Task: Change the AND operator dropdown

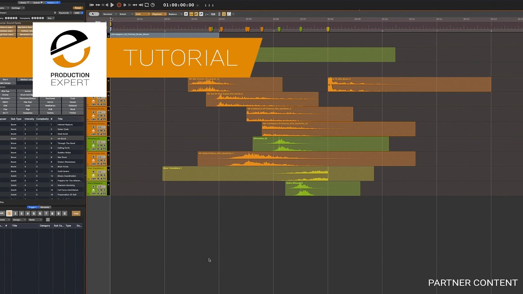Action: coord(78,13)
